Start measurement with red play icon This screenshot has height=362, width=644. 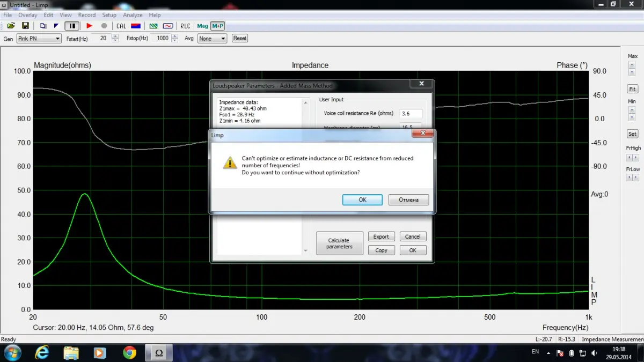pos(90,26)
